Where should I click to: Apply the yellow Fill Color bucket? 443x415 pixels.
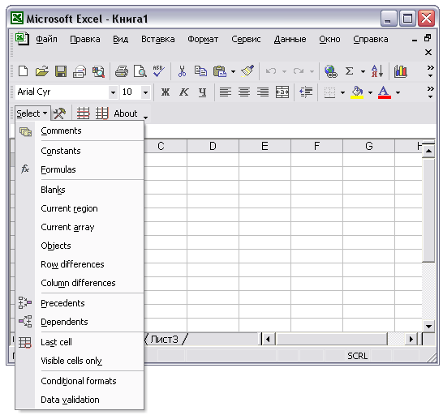357,92
